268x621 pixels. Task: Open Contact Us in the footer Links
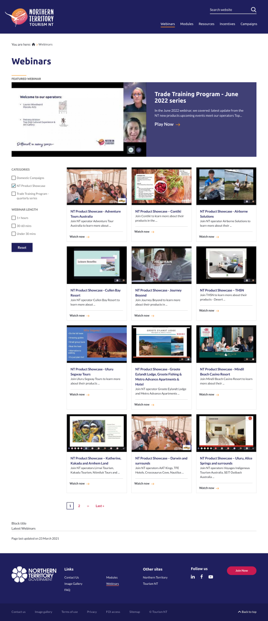pos(71,578)
